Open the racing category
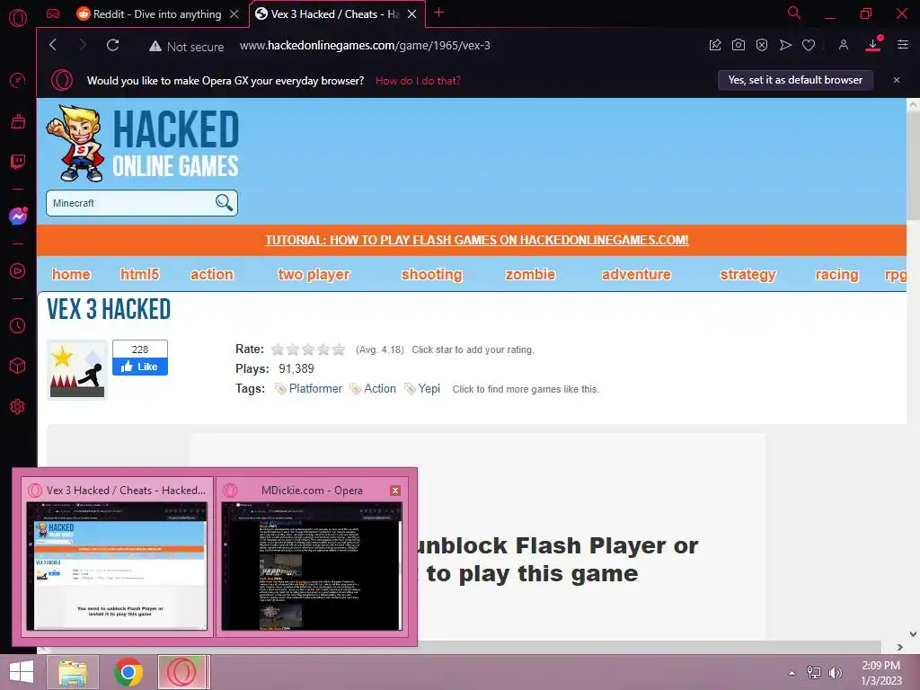Screen dimensions: 920x690 pos(836,274)
